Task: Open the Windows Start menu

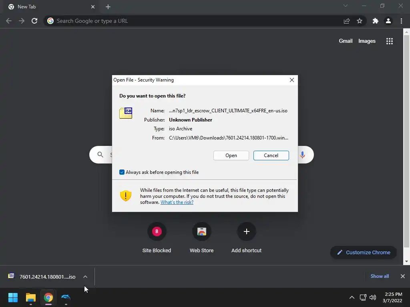Action: point(13,297)
